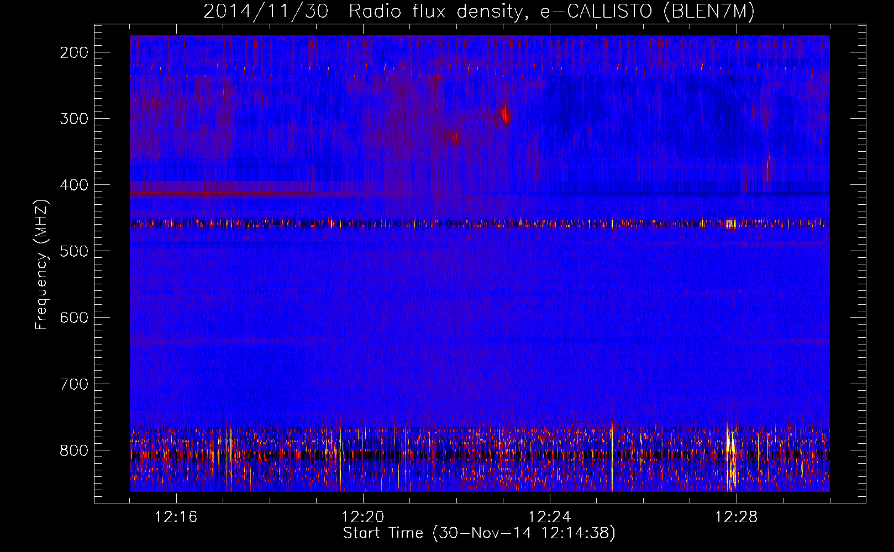Click the 400 frequency tick label
The width and height of the screenshot is (894, 552).
tap(74, 185)
